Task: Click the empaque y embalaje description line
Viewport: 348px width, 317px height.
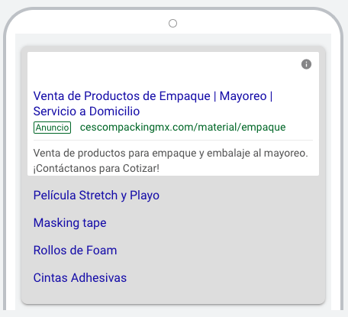Action: pyautogui.click(x=171, y=154)
